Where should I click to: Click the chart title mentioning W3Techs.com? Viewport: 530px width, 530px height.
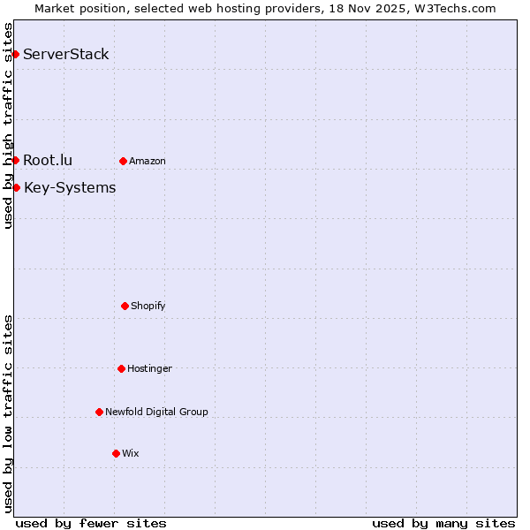(265, 9)
